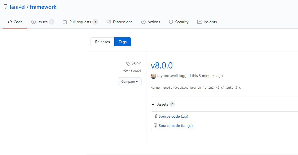Click the tar.gz file icon
Screen dimensions: 298x155
(155, 125)
